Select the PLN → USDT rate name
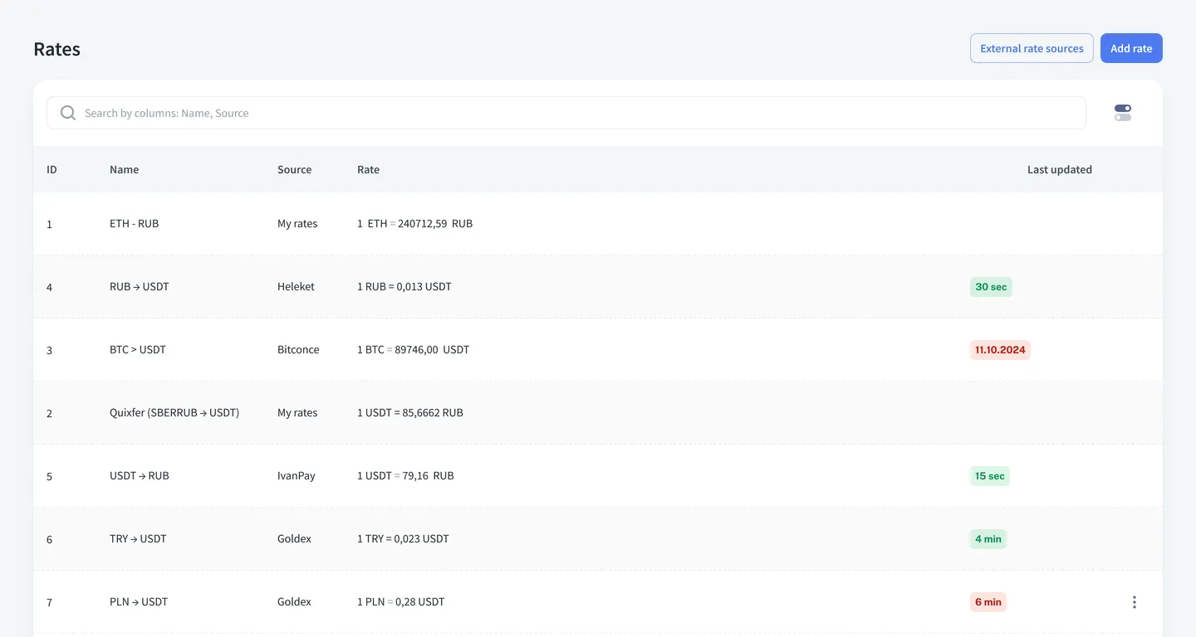Image resolution: width=1196 pixels, height=637 pixels. click(139, 602)
